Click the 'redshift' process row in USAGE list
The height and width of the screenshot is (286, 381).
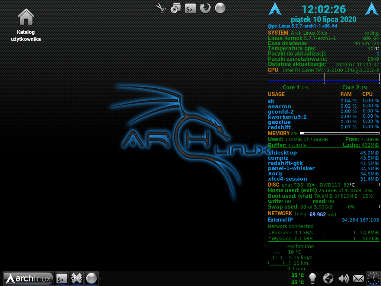click(323, 127)
